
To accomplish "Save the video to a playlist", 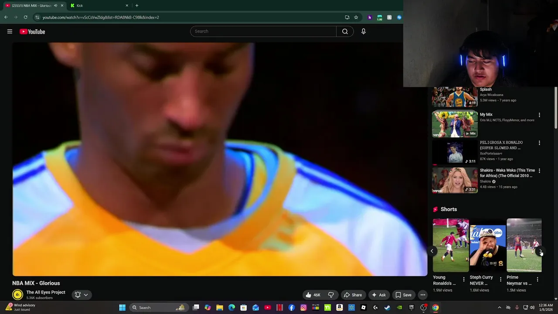I will click(403, 295).
